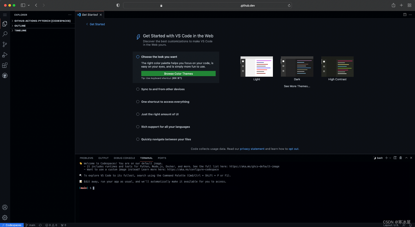This screenshot has height=227, width=415.
Task: Select 'One shortcut to access everything' step
Action: click(163, 102)
